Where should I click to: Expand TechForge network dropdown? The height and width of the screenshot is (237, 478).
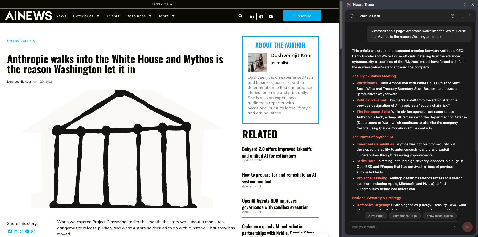point(162,4)
